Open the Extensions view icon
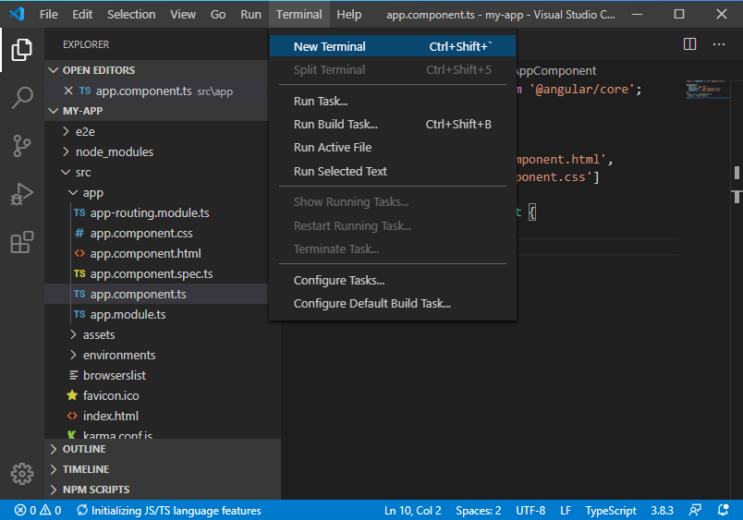 click(22, 243)
